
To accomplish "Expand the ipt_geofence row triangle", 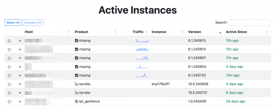I will tap(20, 101).
